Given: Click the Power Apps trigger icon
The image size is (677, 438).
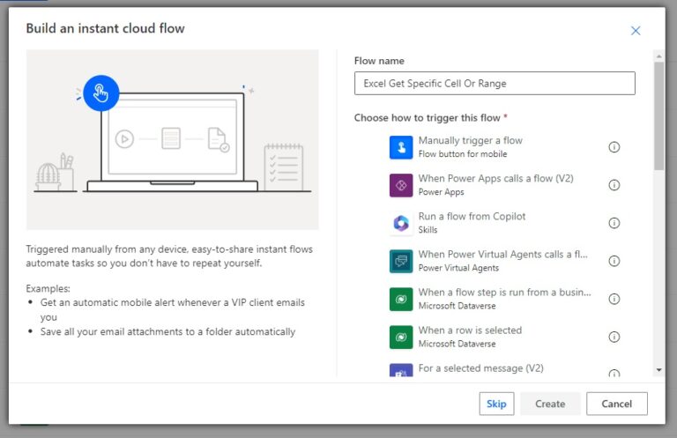Looking at the screenshot, I should pos(401,185).
